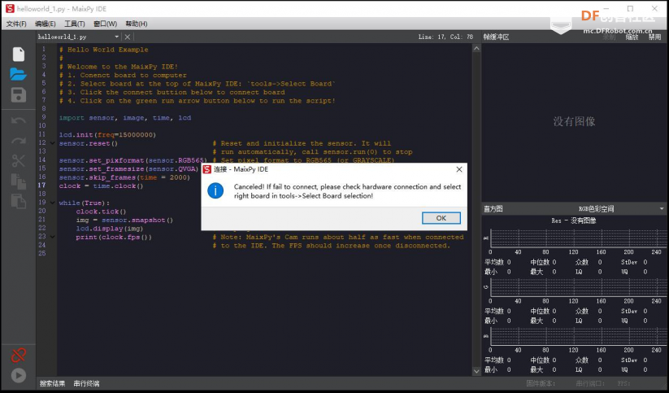Viewport: 669px width, 393px height.
Task: Open the 文件(F) menu
Action: click(x=16, y=24)
